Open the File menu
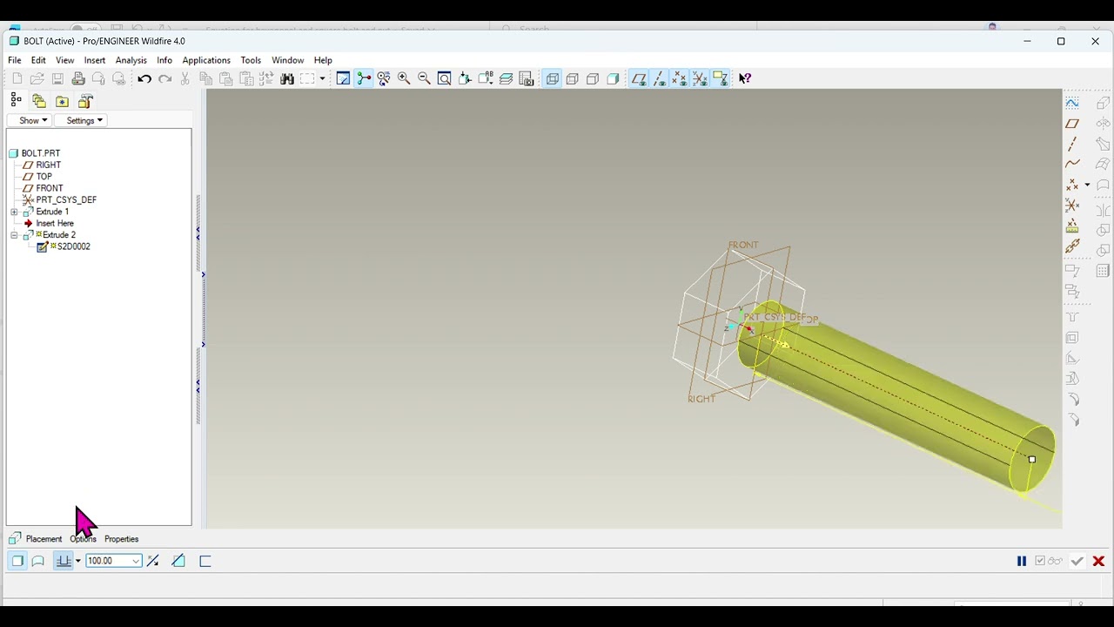Screen dimensions: 1114x627 15,60
